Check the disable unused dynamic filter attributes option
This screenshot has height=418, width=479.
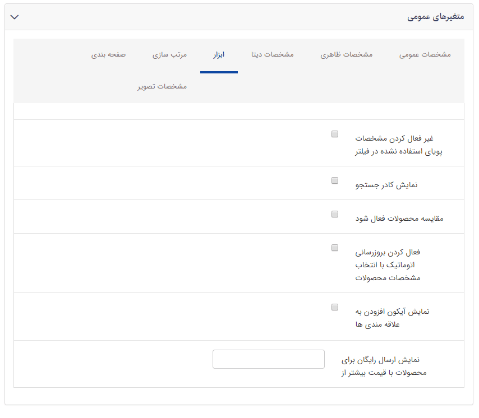point(335,133)
